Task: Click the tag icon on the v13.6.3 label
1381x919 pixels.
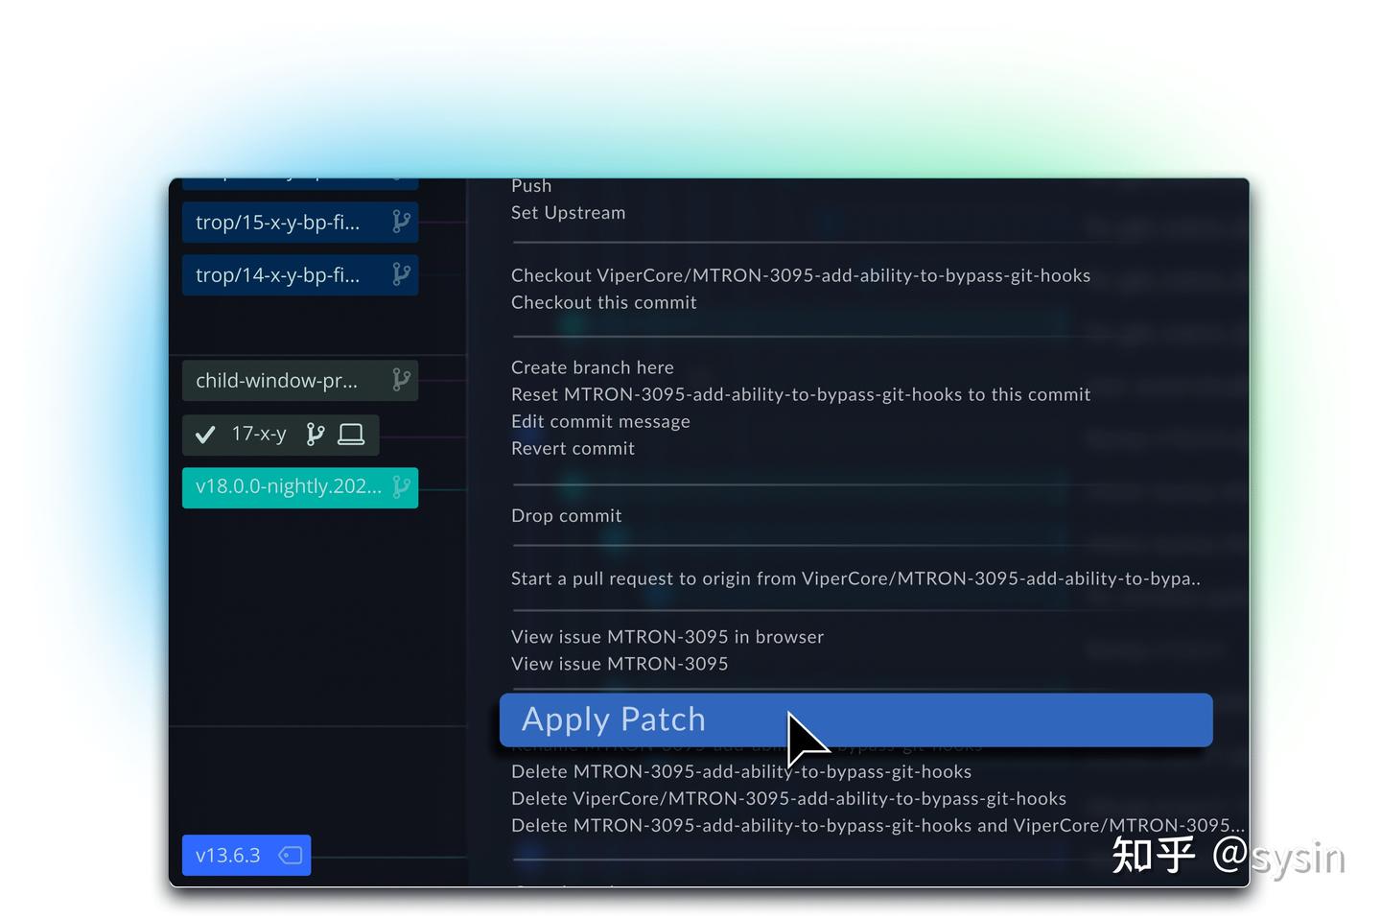Action: (290, 854)
